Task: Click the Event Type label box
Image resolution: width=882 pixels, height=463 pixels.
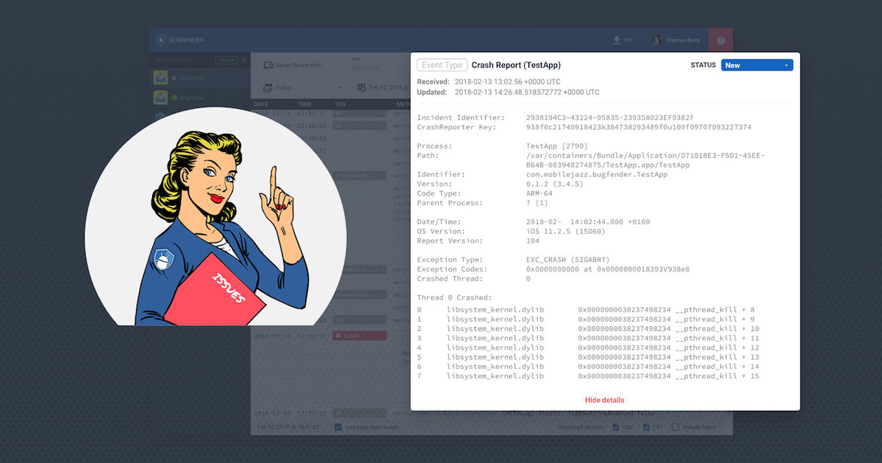Action: (442, 65)
